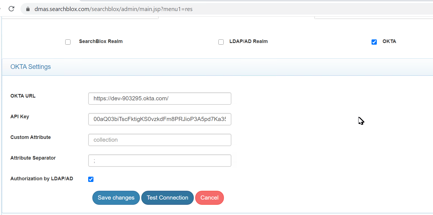Click the Custom Attribute field label
Image resolution: width=433 pixels, height=215 pixels.
(x=31, y=137)
